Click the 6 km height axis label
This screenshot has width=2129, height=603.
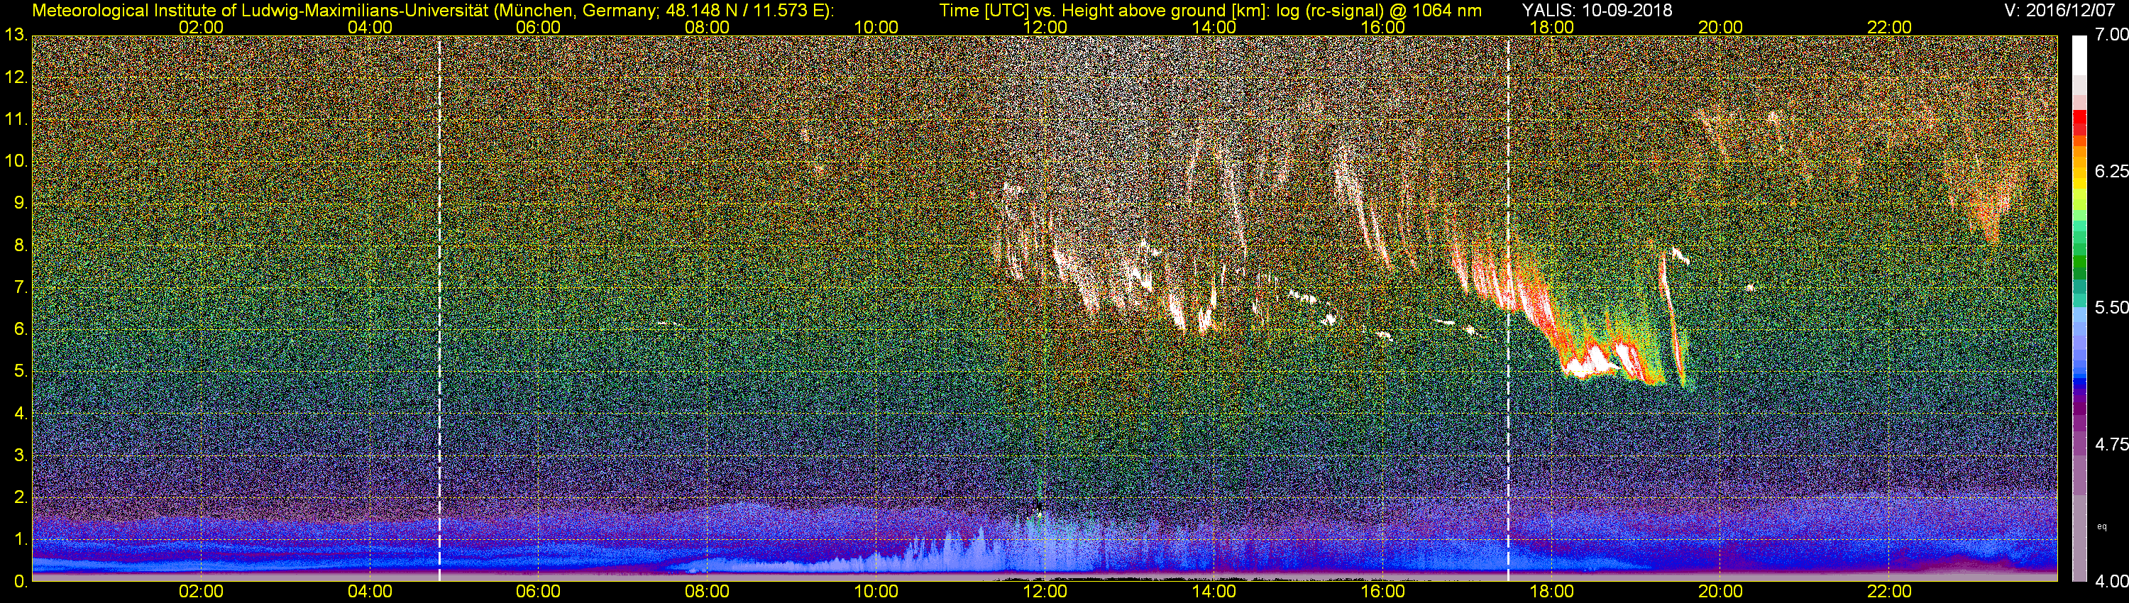click(20, 330)
